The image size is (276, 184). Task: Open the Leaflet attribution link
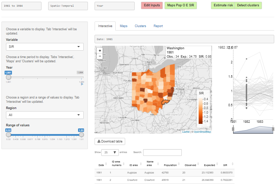186,132
